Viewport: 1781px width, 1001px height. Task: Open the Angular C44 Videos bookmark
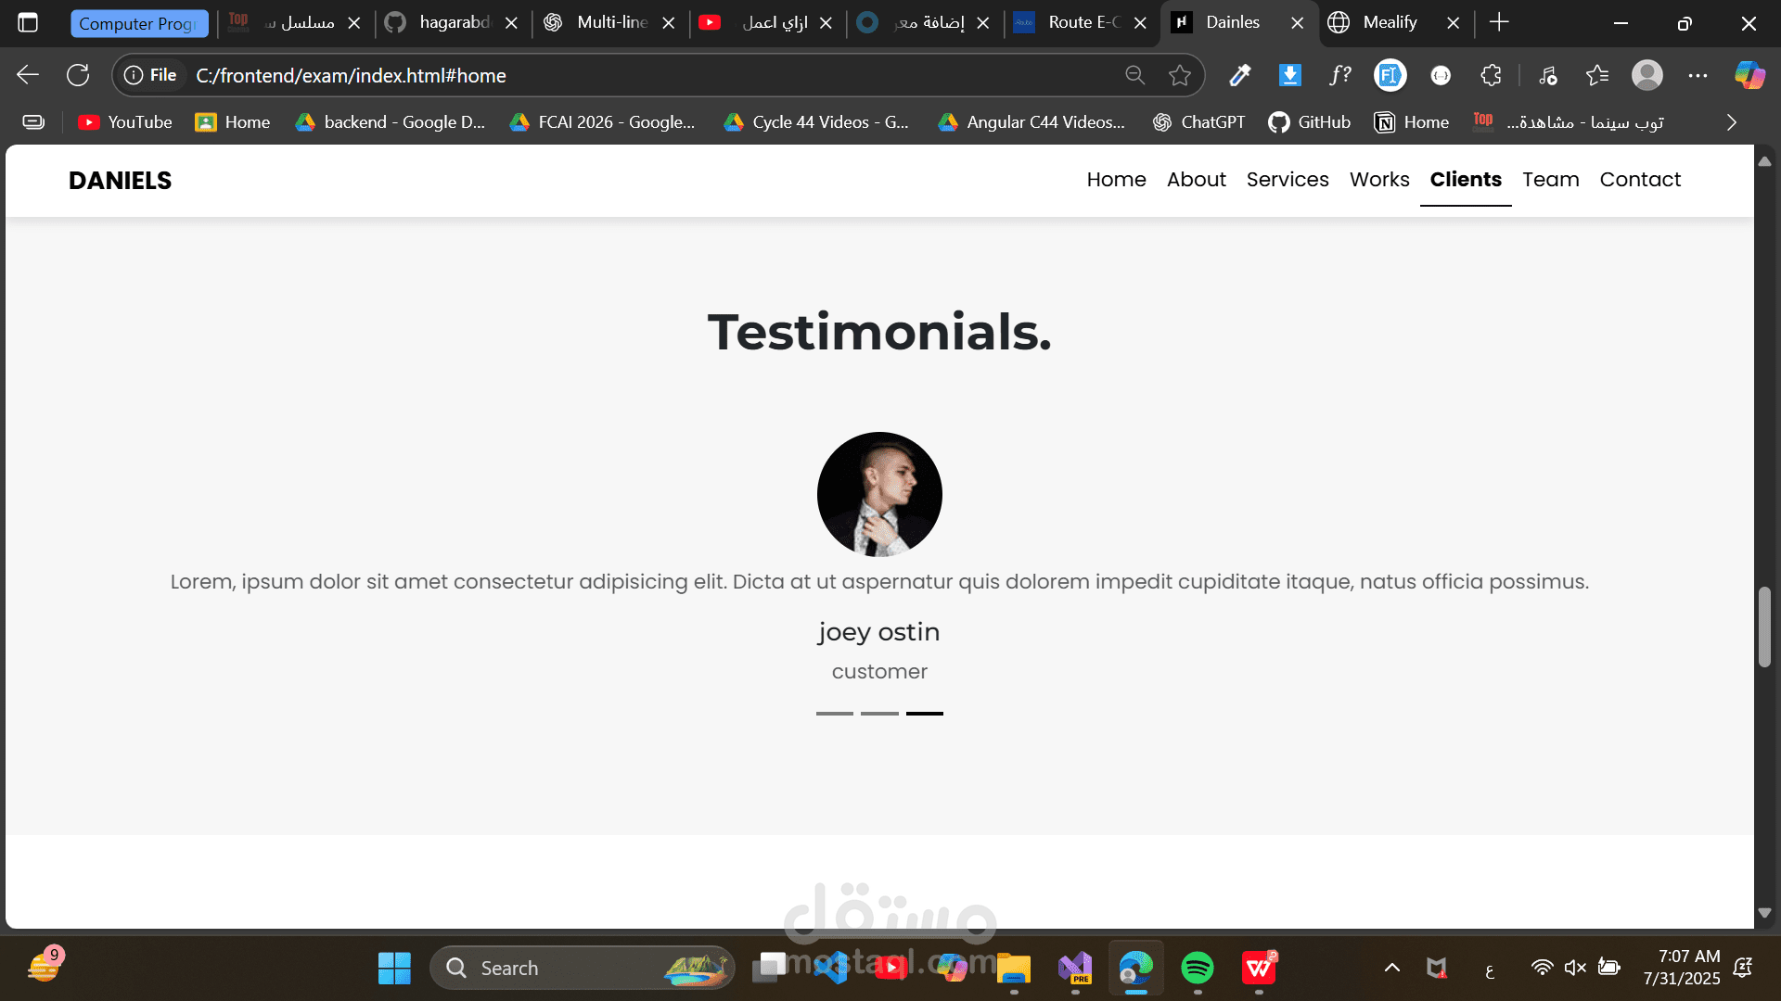[x=1031, y=122]
